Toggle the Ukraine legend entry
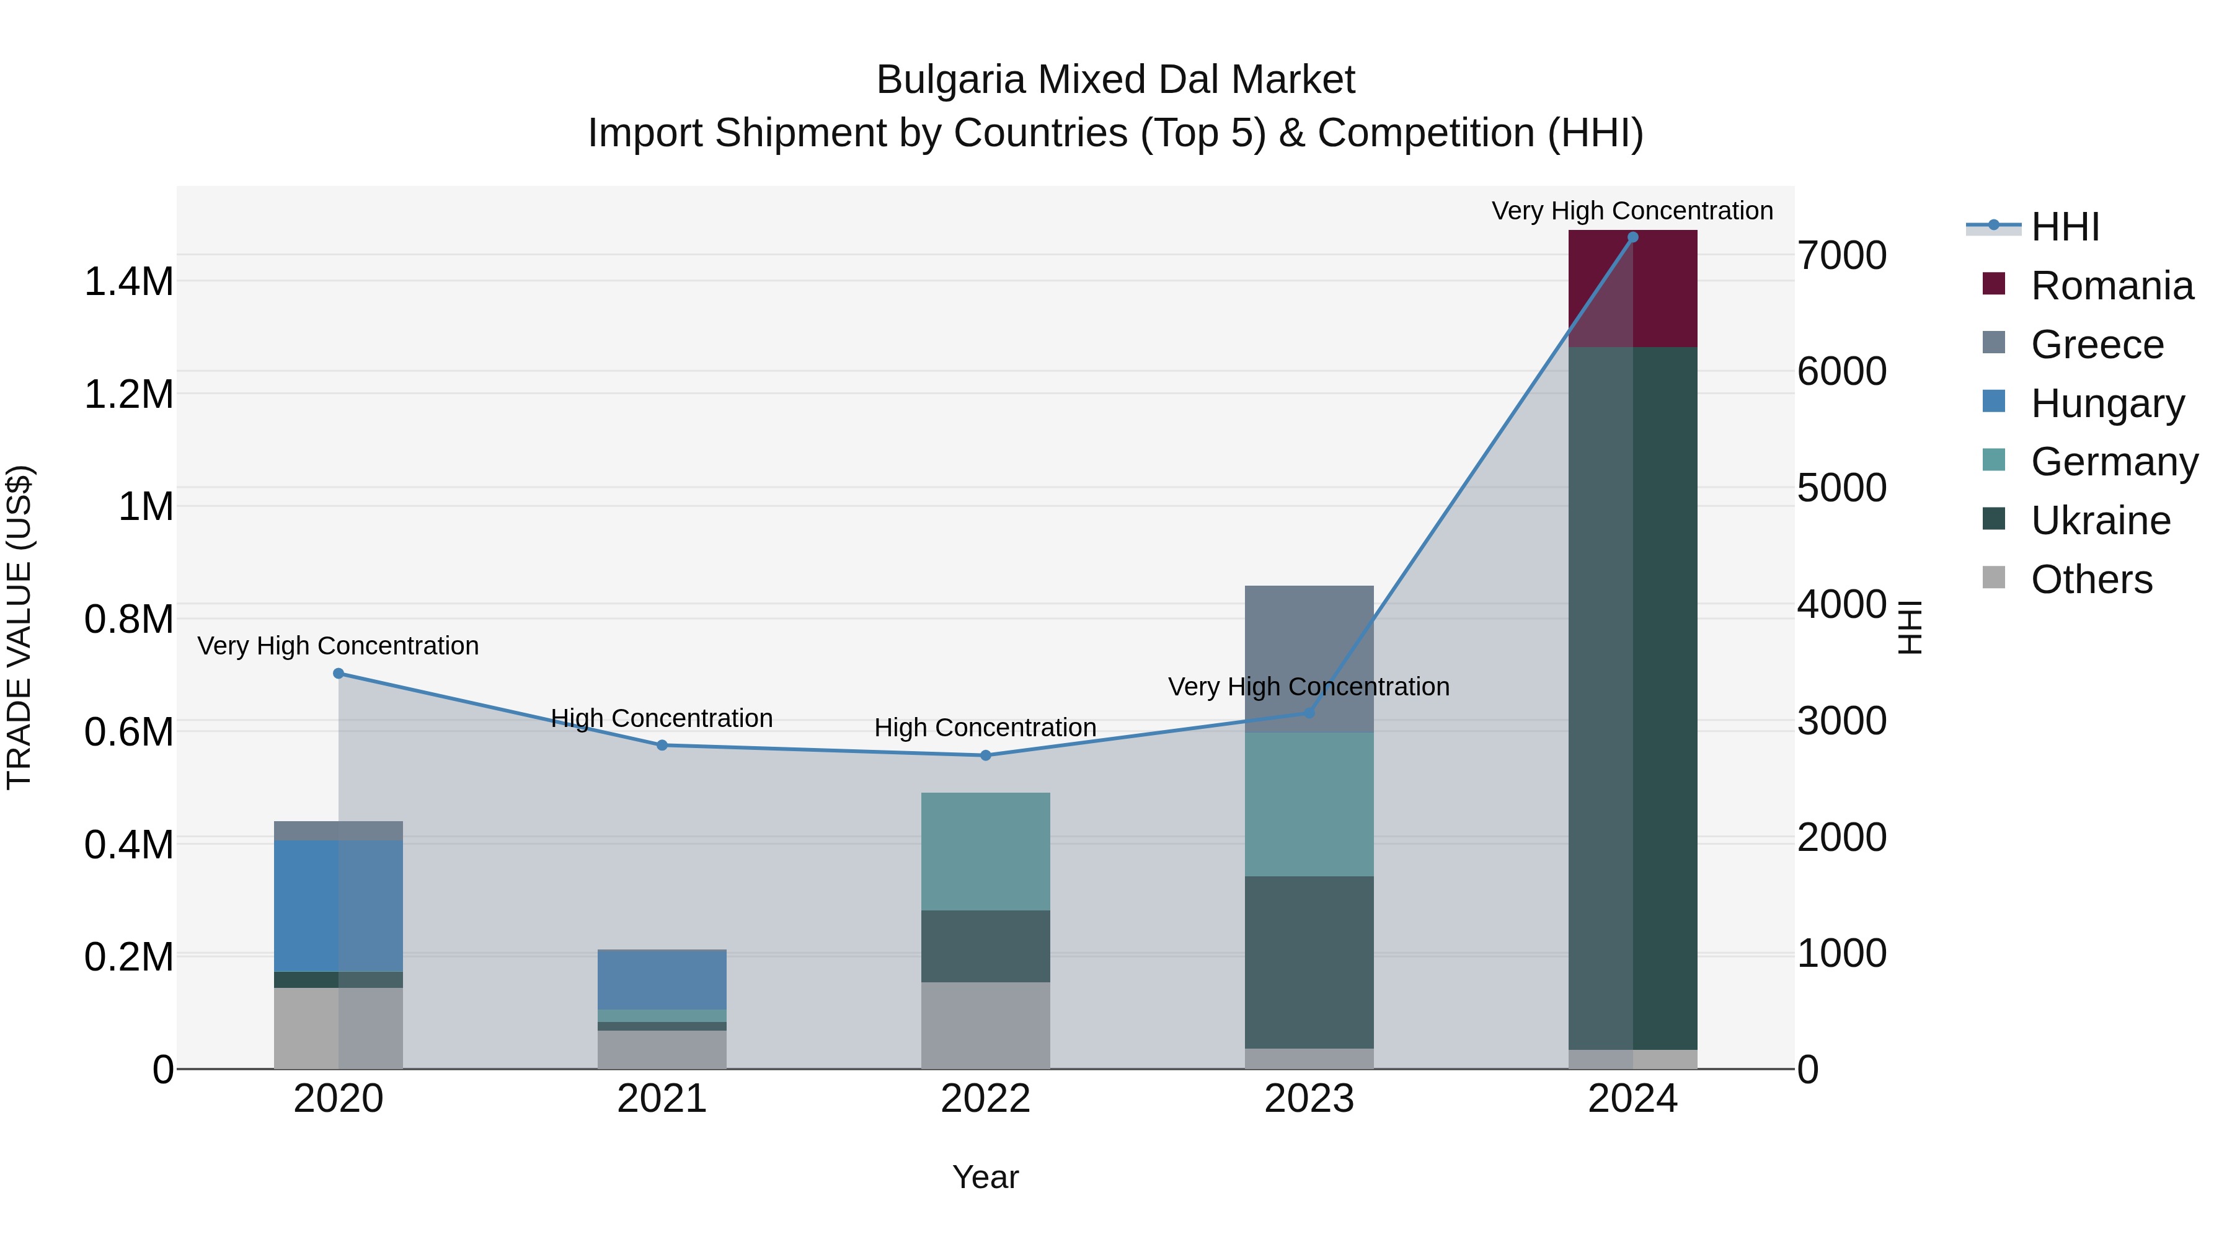The image size is (2232, 1255). pyautogui.click(x=2077, y=520)
